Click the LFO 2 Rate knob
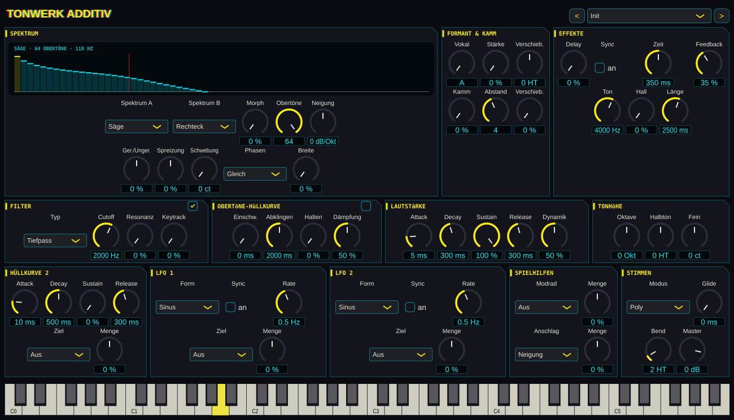Viewport: 734px width, 420px height. [469, 303]
